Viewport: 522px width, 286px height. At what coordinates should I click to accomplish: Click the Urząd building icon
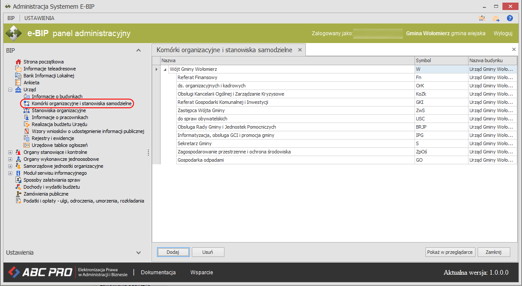click(x=18, y=90)
